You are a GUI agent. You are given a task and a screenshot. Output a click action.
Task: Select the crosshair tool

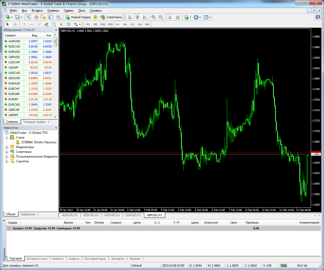(x=15, y=24)
